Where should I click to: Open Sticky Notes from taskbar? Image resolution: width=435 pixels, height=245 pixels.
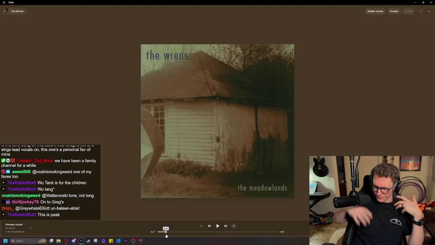tap(111, 241)
